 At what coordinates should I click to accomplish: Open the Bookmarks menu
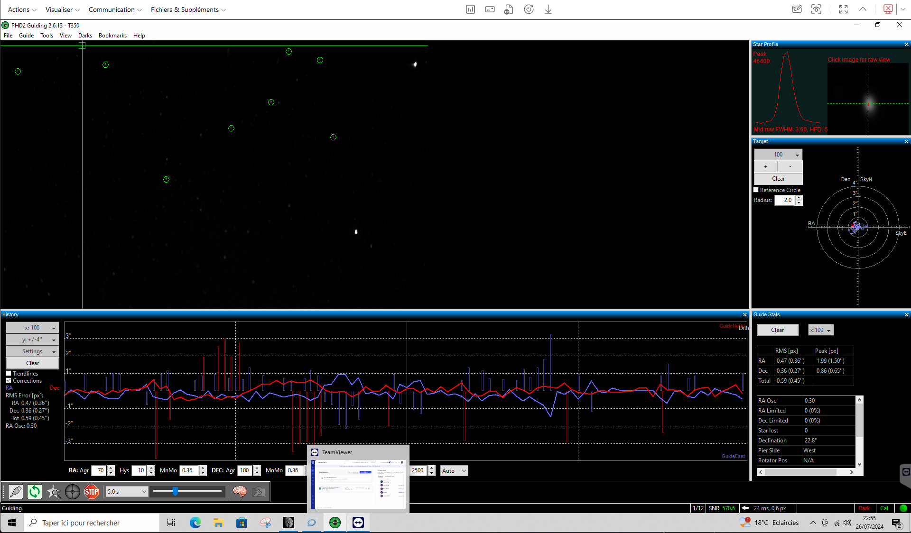(x=112, y=36)
